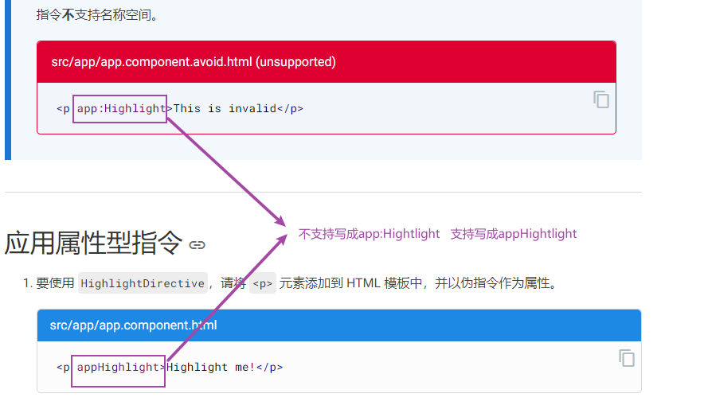Click the text 指令不支持名称空间。
Image resolution: width=708 pixels, height=405 pixels.
point(97,15)
